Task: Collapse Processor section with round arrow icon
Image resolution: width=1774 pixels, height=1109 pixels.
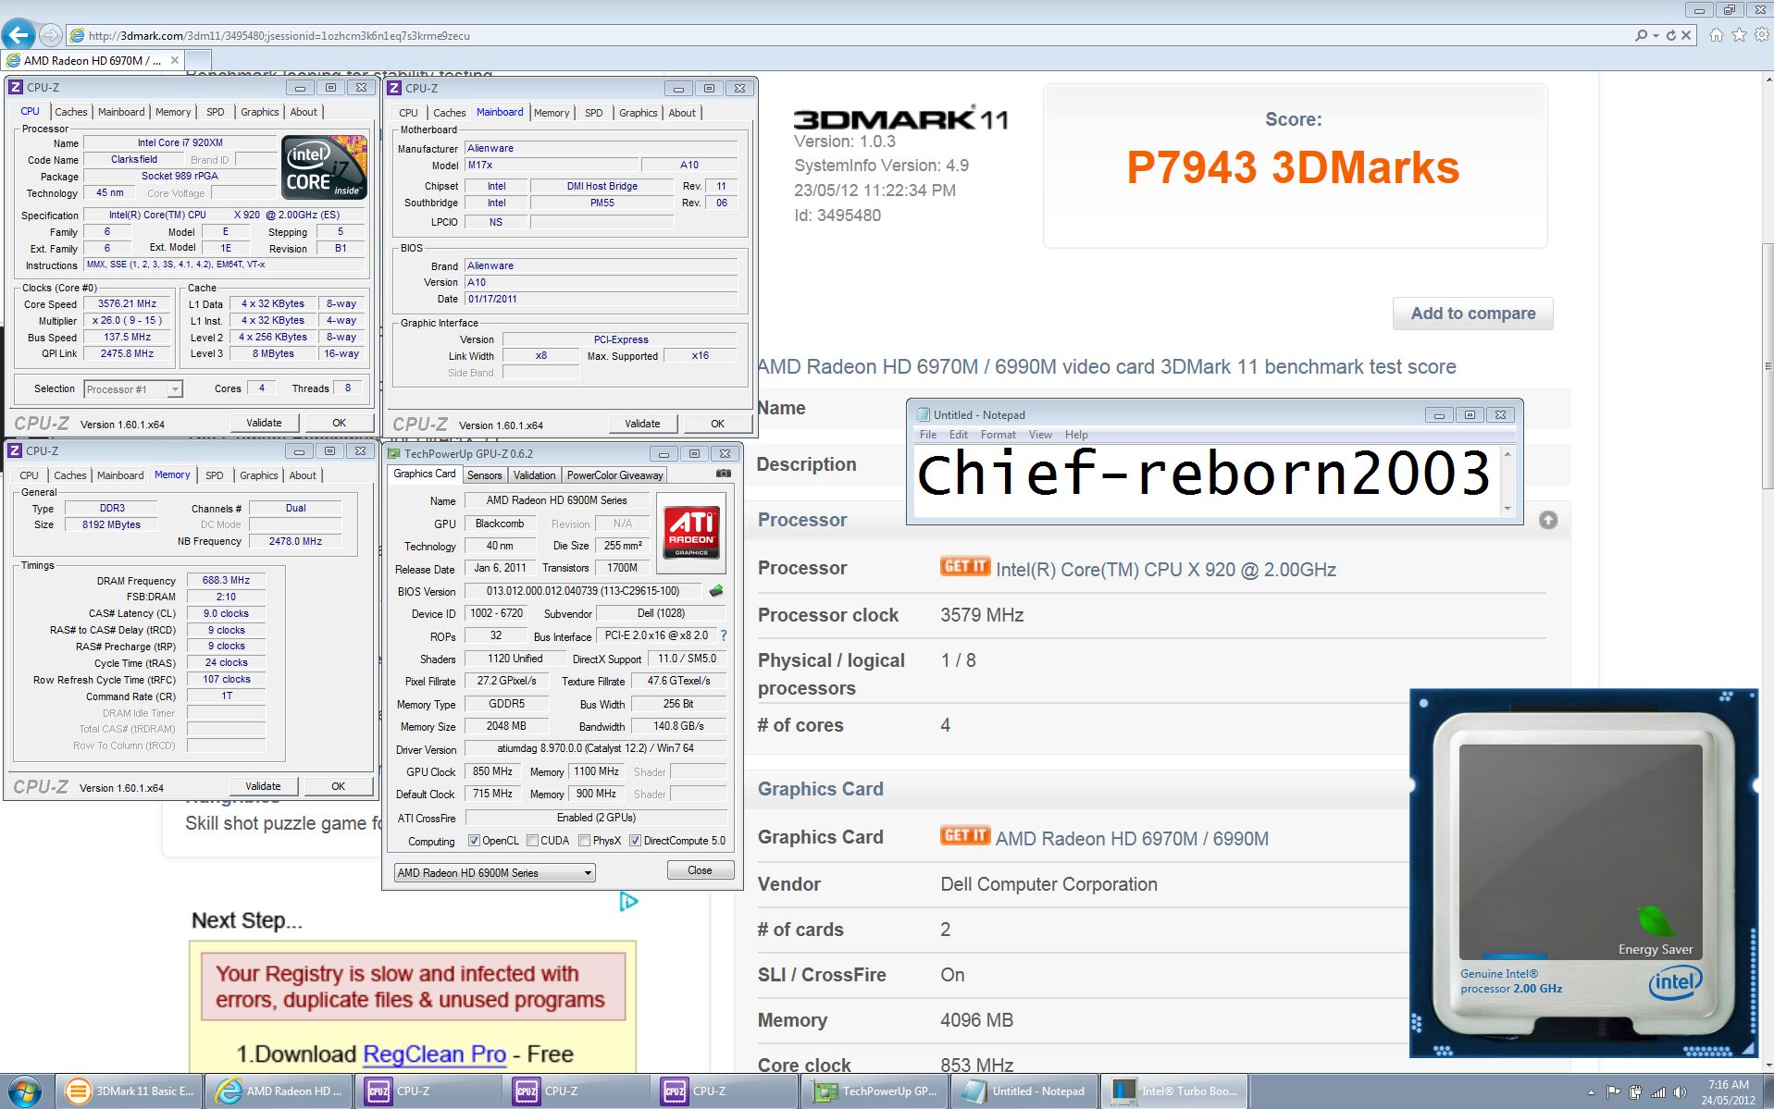Action: tap(1548, 520)
